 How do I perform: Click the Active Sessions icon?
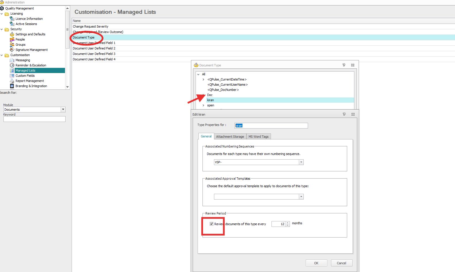pos(12,24)
